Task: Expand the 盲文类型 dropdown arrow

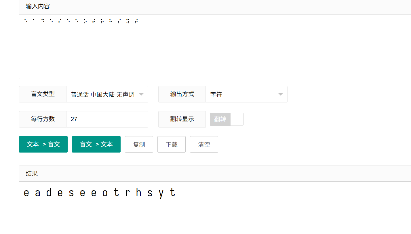Action: tap(141, 94)
